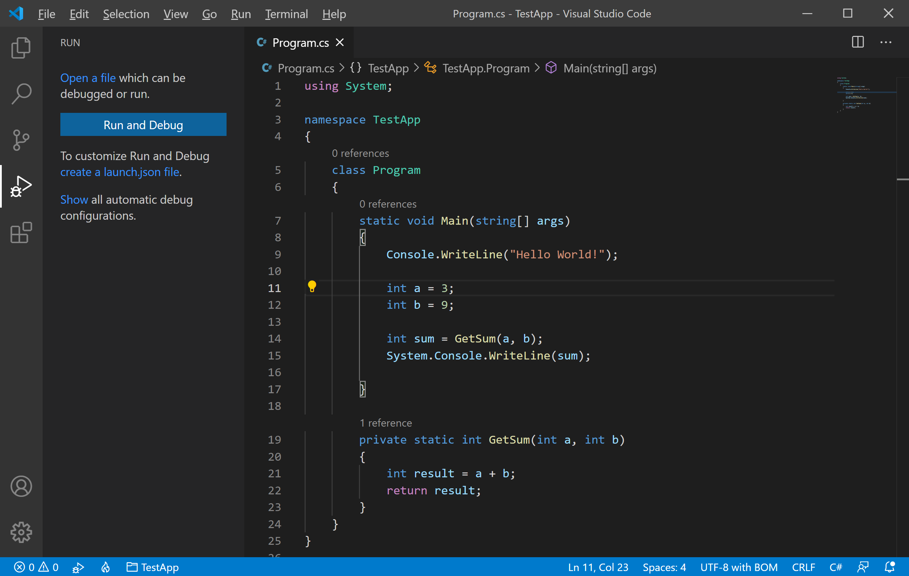The height and width of the screenshot is (576, 909).
Task: Change the CRLF line ending setting
Action: tap(803, 567)
